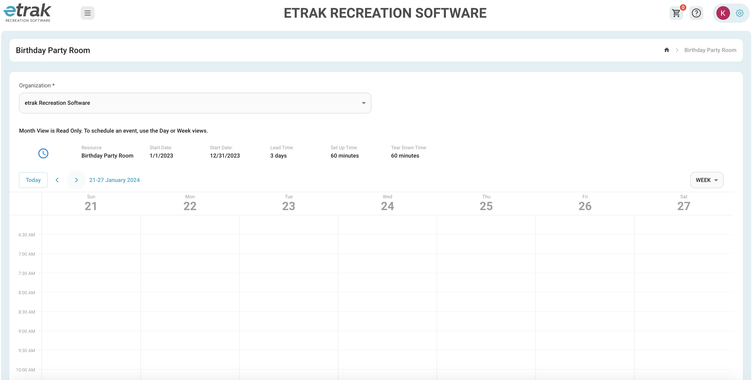This screenshot has height=380, width=755.
Task: Click the 9:30 AM time label
Action: 27,351
